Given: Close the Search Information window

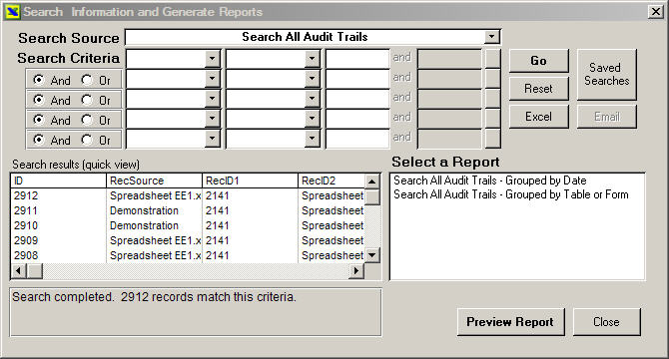Looking at the screenshot, I should point(655,12).
